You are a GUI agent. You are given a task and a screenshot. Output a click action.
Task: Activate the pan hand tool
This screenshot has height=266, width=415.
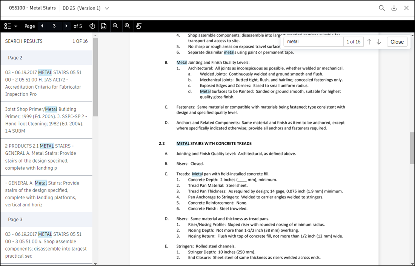pos(139,26)
